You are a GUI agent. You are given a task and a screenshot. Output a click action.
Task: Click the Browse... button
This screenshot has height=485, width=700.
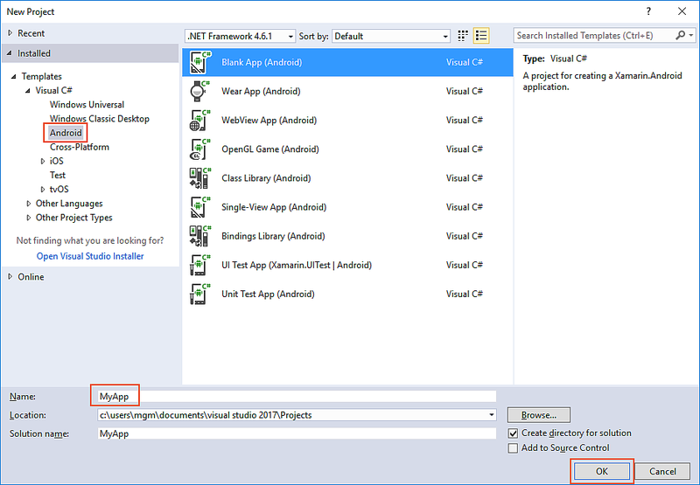pyautogui.click(x=539, y=415)
